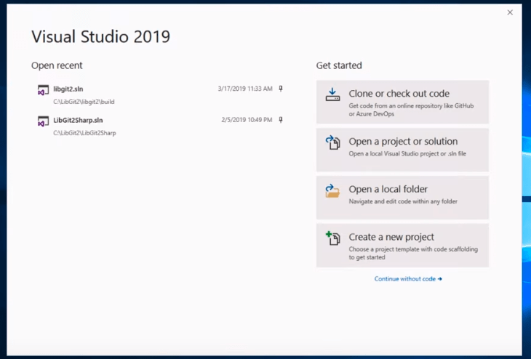Image resolution: width=531 pixels, height=359 pixels.
Task: Click the Clone or check out code download icon
Action: (x=332, y=94)
